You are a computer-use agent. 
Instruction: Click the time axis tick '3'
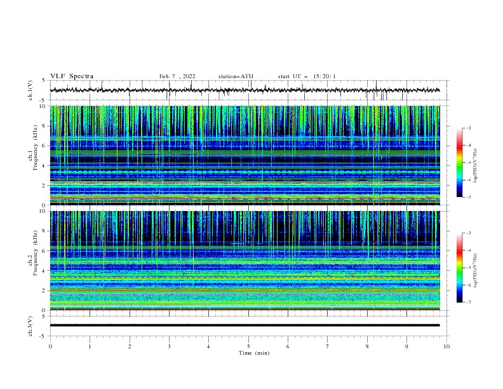[169, 346]
